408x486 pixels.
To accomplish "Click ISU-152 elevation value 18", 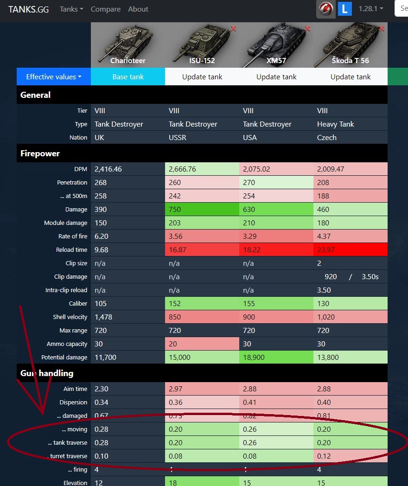I will (x=173, y=483).
